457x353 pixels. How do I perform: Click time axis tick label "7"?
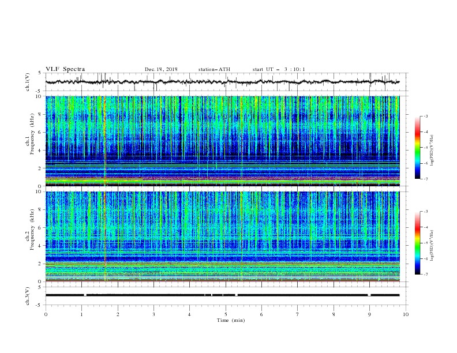pos(298,314)
